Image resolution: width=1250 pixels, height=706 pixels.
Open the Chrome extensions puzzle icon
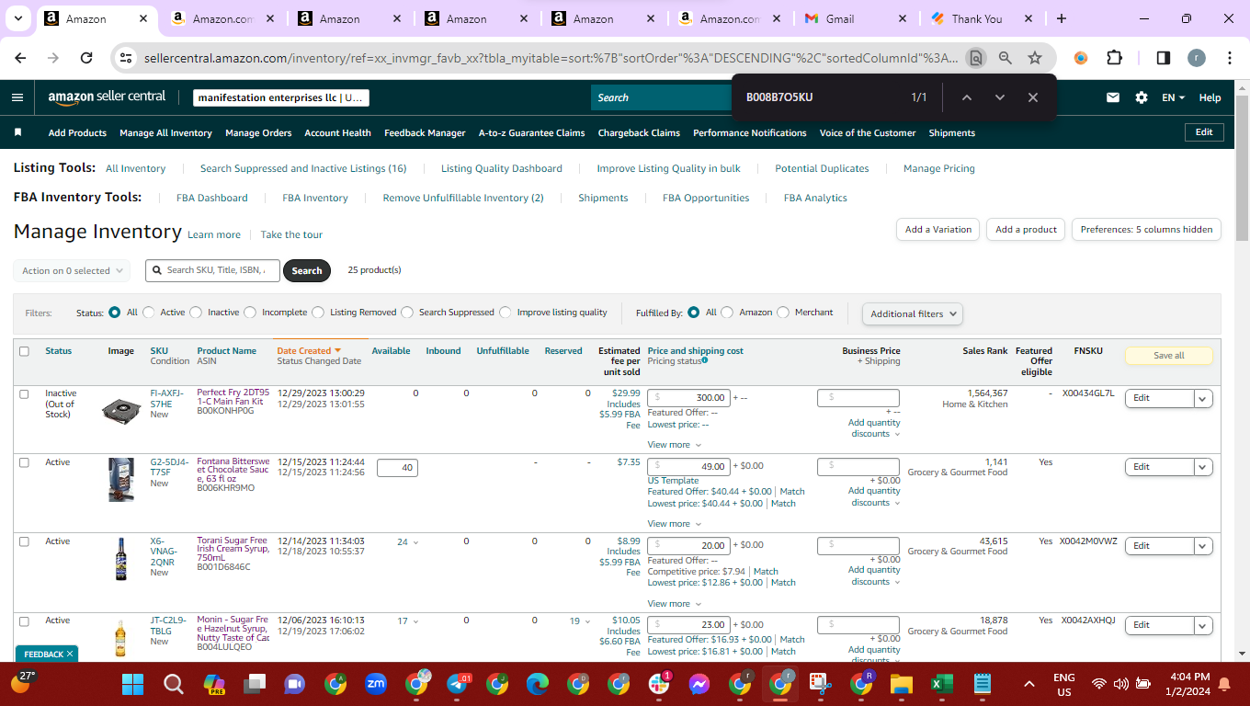1114,58
